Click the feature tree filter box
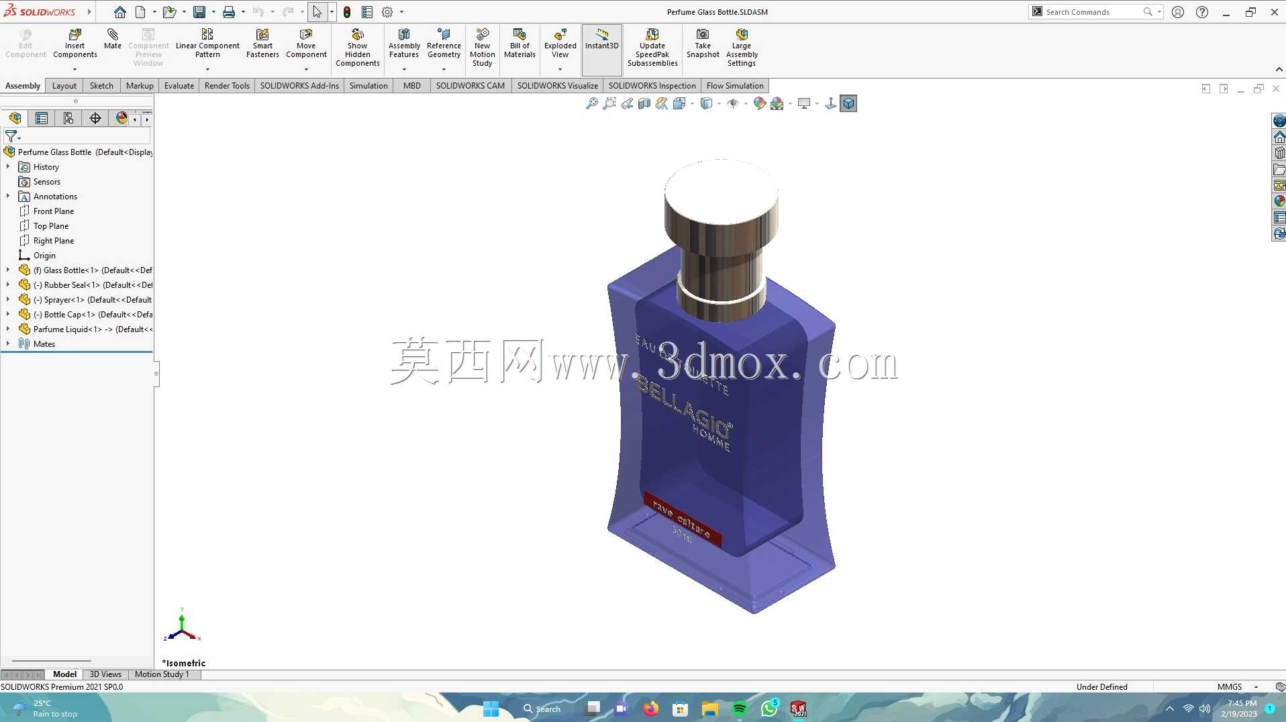1286x722 pixels. coord(77,137)
